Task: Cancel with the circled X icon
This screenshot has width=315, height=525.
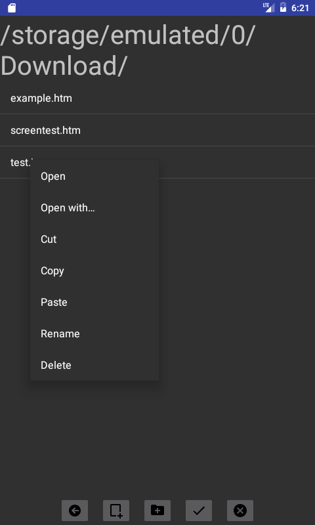Action: (240, 511)
